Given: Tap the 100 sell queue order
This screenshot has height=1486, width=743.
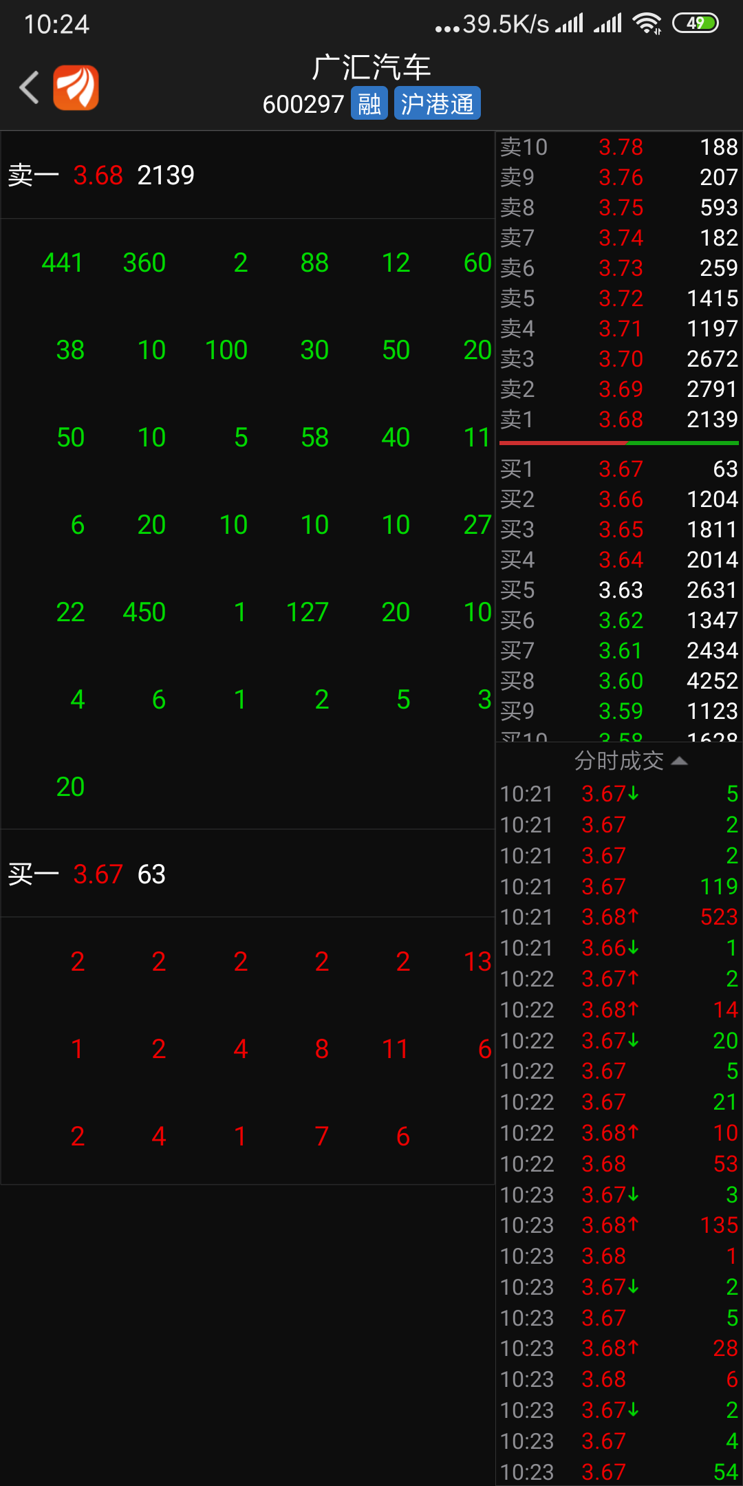Looking at the screenshot, I should tap(226, 350).
